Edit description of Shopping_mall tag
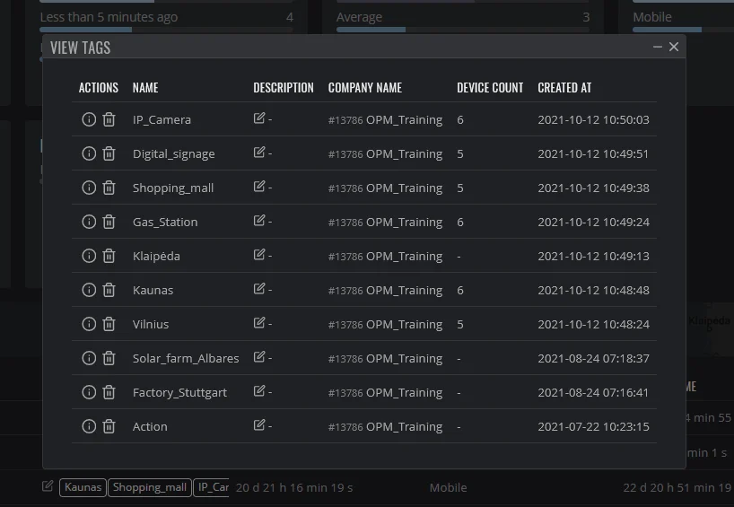Viewport: 734px width, 507px height. pos(258,187)
